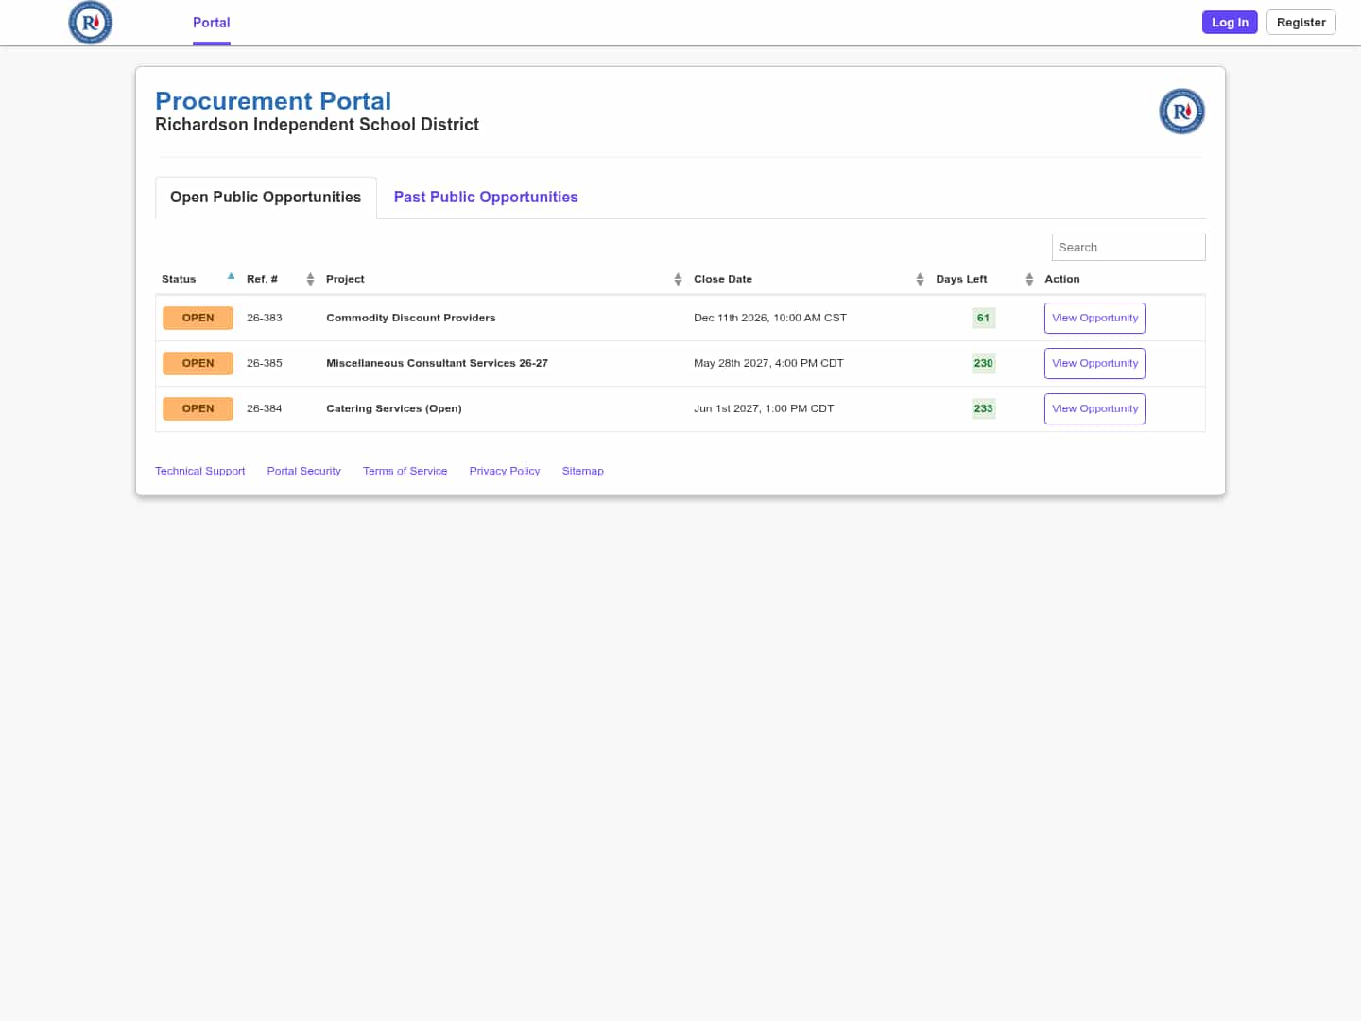The image size is (1361, 1021).
Task: Sort the table by the Status column
Action: (x=198, y=279)
